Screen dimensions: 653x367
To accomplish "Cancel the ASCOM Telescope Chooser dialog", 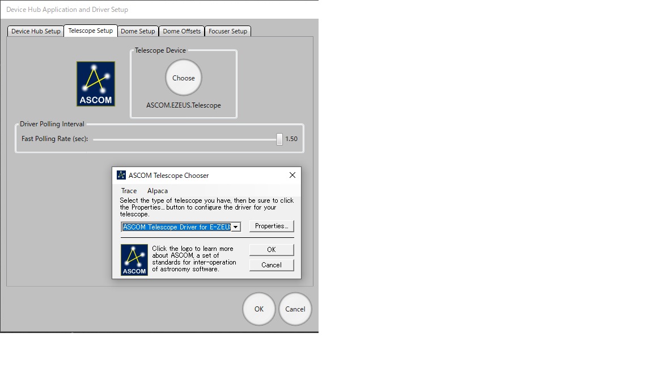I will point(272,264).
